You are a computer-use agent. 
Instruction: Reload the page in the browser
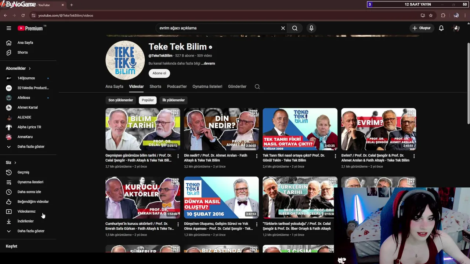click(23, 15)
